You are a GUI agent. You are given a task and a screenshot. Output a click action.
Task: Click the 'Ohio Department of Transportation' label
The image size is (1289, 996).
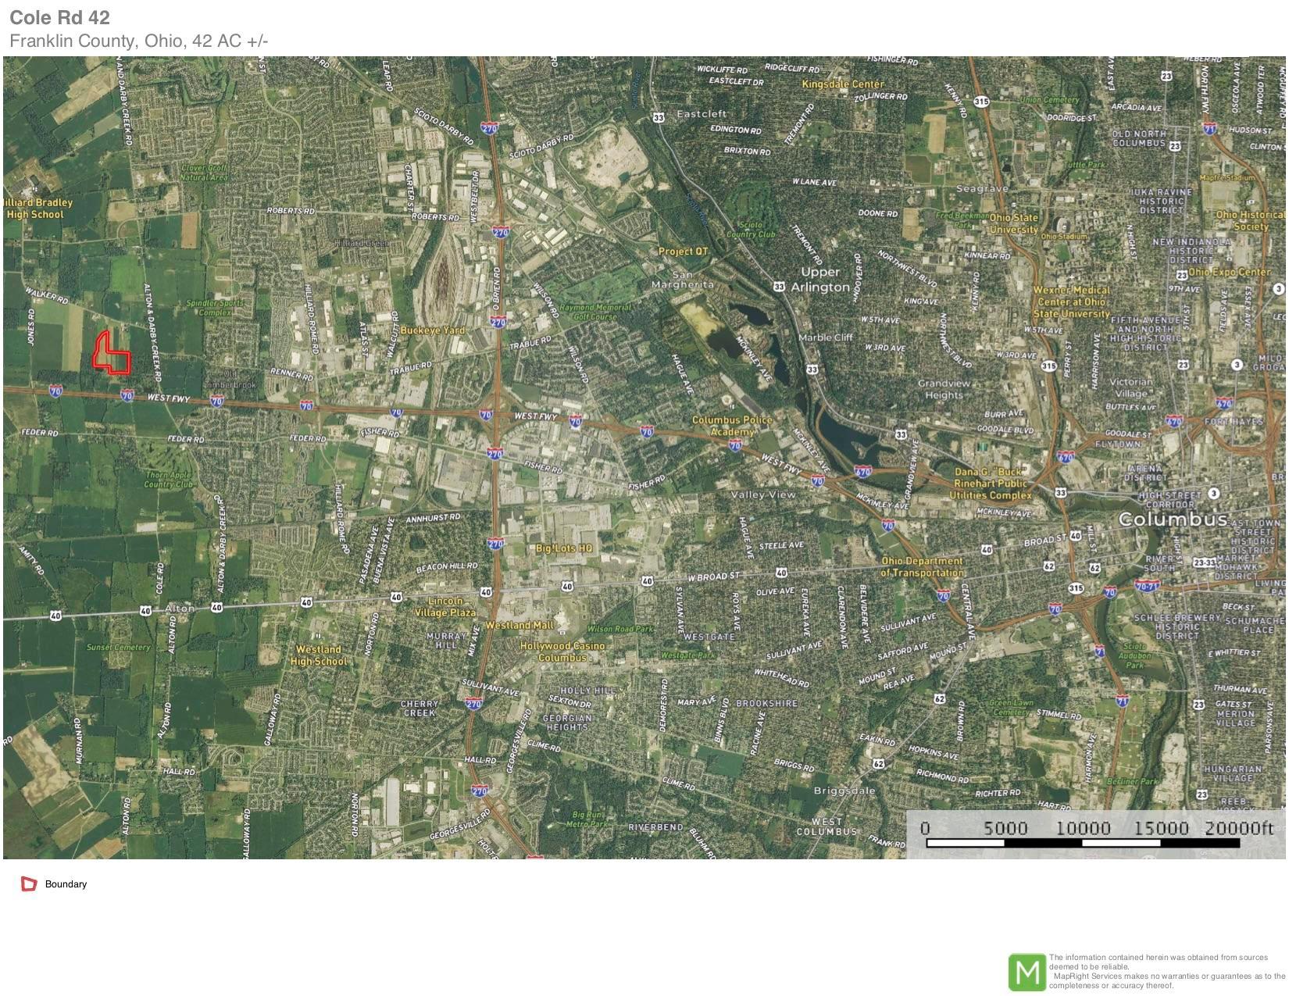pos(922,567)
